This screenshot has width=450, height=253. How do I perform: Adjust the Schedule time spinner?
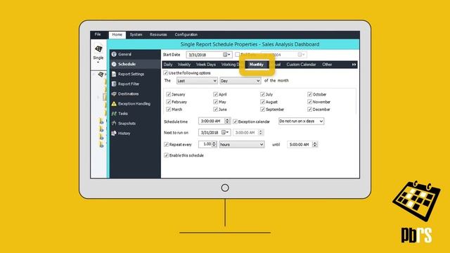[227, 121]
